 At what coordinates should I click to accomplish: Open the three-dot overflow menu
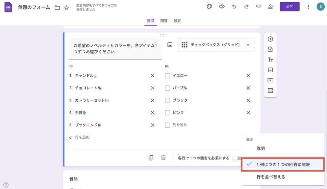tap(309, 7)
